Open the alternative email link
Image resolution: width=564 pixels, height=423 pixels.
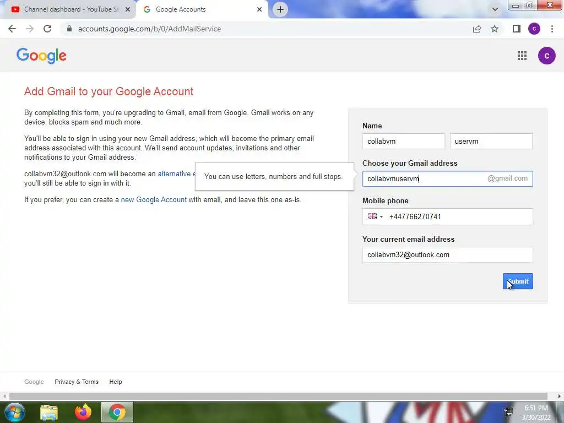pyautogui.click(x=176, y=173)
